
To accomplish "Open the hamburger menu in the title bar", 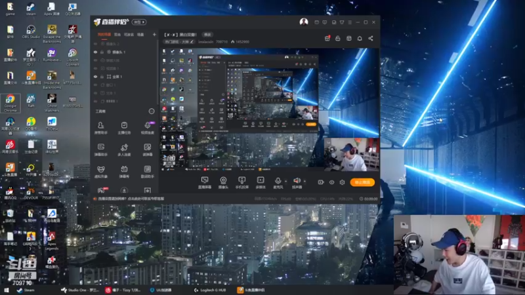I will (x=350, y=22).
